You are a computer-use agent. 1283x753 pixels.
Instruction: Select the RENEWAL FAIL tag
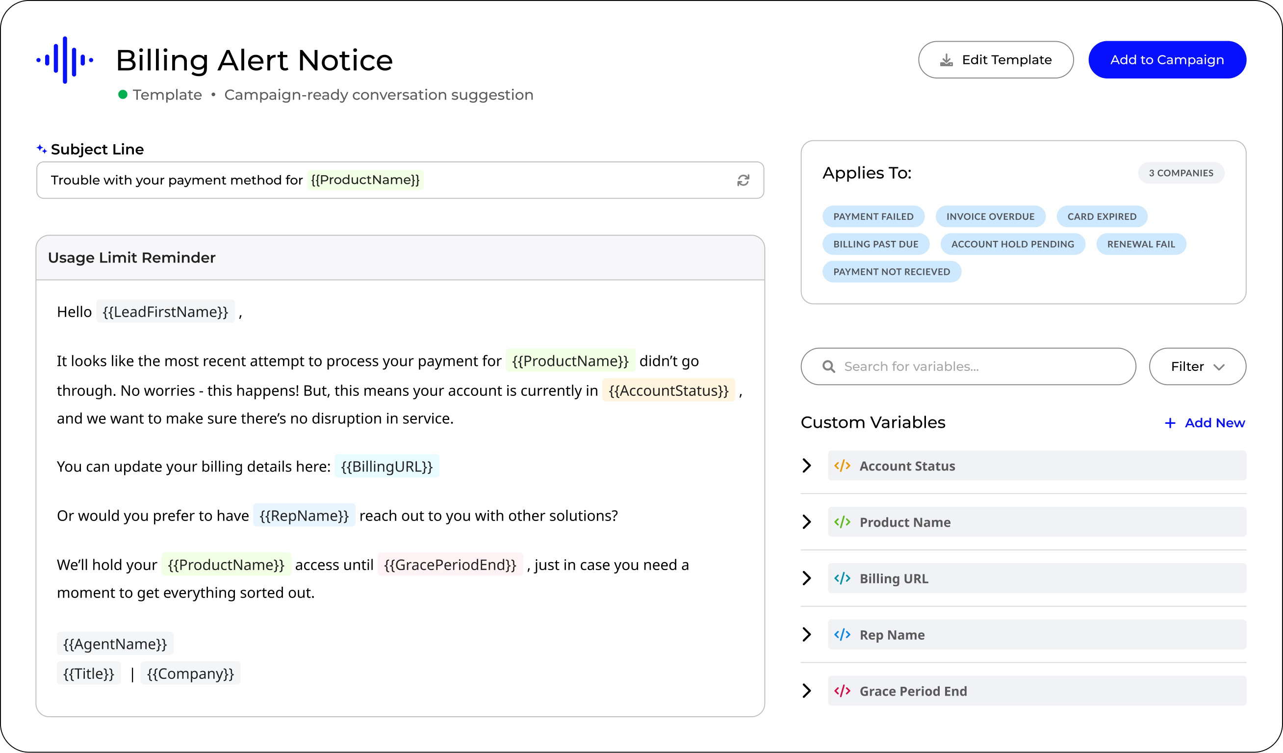[x=1141, y=244]
